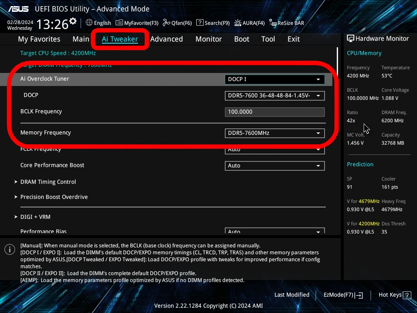Viewport: 417px width, 313px height.
Task: Toggle the ReSize BAR icon
Action: tap(272, 23)
